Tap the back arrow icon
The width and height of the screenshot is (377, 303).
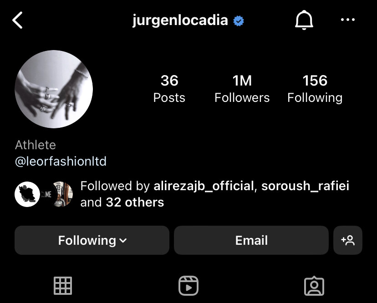coord(17,20)
